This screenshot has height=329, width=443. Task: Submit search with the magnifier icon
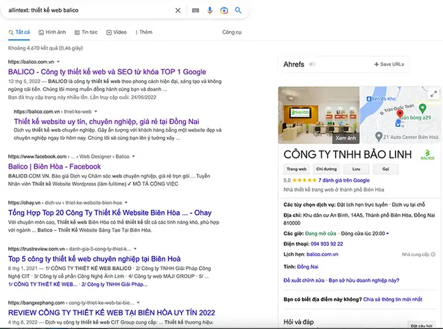click(238, 10)
